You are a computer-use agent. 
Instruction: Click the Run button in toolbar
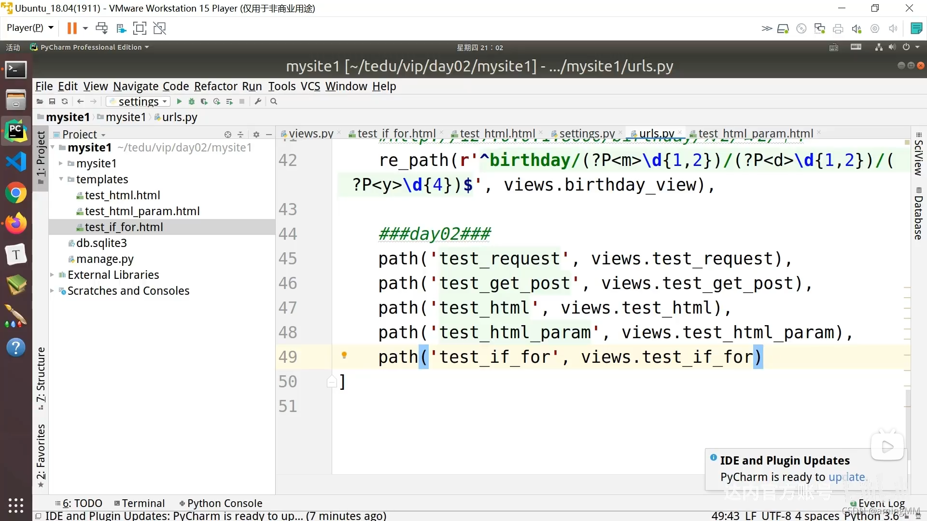[x=179, y=101]
